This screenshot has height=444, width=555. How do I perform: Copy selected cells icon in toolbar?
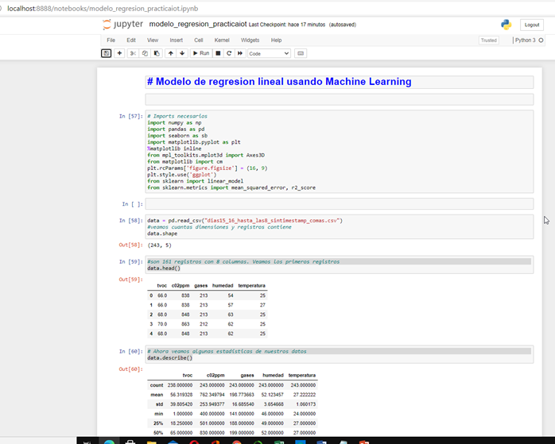click(145, 53)
